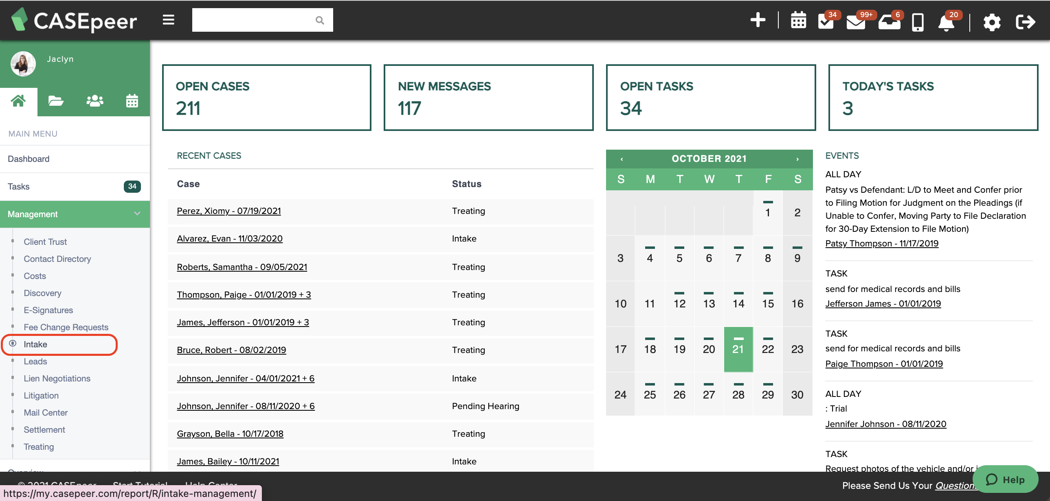Click the CASEpeer logo
The width and height of the screenshot is (1050, 501).
[74, 20]
